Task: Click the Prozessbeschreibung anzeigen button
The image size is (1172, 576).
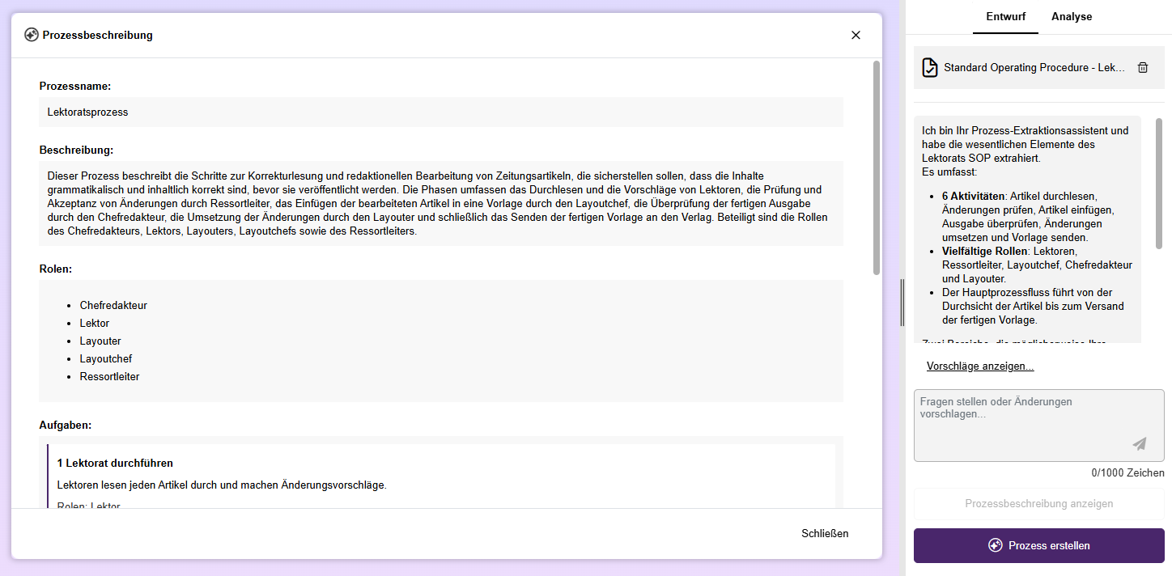Action: pos(1038,503)
